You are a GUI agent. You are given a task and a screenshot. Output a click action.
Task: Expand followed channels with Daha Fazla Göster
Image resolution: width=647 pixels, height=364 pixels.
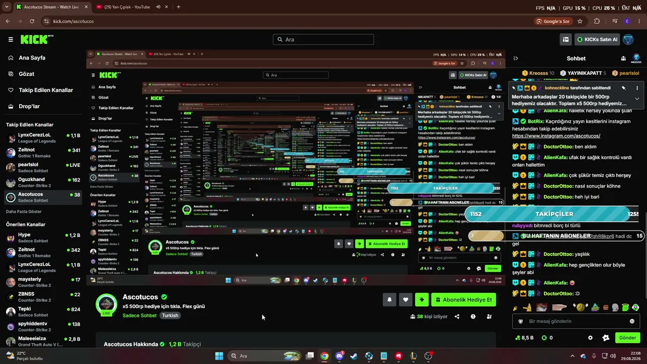(24, 211)
